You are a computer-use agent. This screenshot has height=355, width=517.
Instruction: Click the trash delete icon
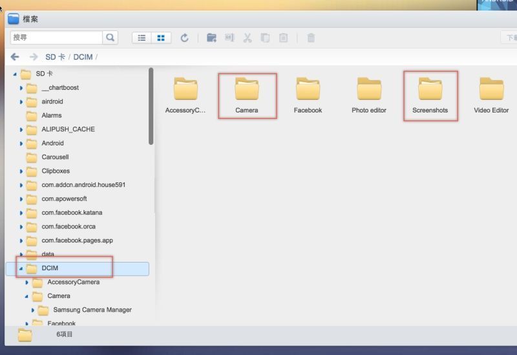click(311, 38)
